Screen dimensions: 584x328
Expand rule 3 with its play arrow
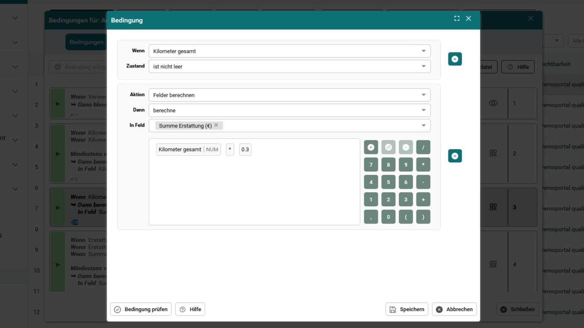(x=58, y=207)
